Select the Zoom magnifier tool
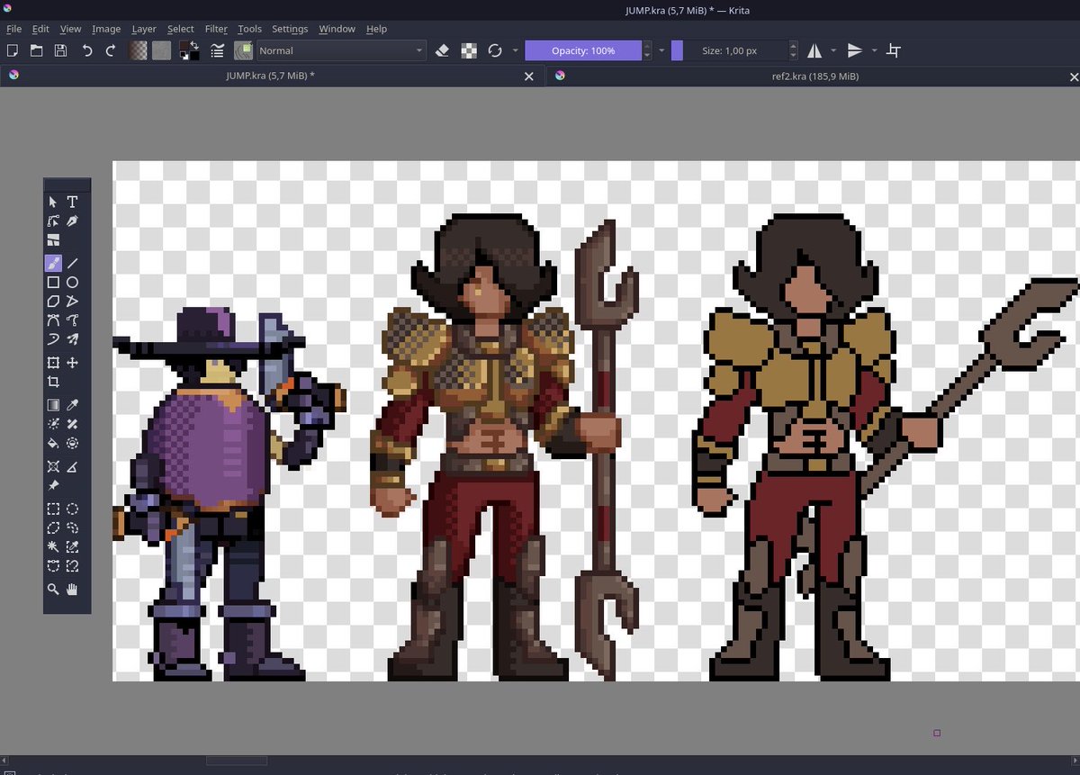Image resolution: width=1080 pixels, height=775 pixels. pos(53,589)
